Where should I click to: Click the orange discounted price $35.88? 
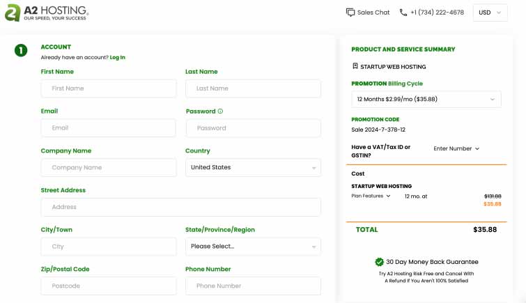(493, 204)
